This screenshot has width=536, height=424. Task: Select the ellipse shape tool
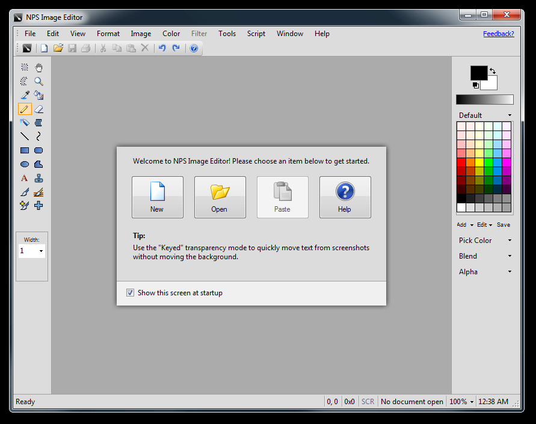coord(25,164)
